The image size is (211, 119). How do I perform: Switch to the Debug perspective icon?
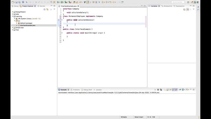pyautogui.click(x=195, y=2)
